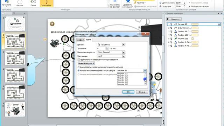Select animation item 6 TextBox 3
Viewport: 224px width, 126px height.
point(194,42)
